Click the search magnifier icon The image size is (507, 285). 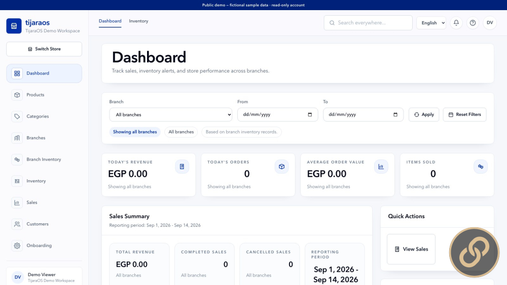[x=332, y=23]
